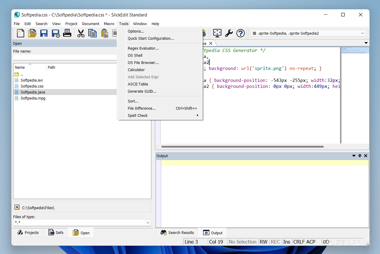The image size is (380, 254).
Task: Click the Softpedia.mpg file icon
Action: (17, 98)
